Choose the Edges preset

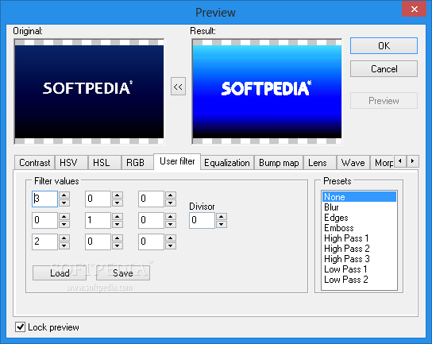point(359,218)
